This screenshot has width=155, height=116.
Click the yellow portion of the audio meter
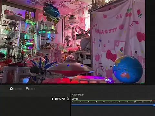click(143, 101)
